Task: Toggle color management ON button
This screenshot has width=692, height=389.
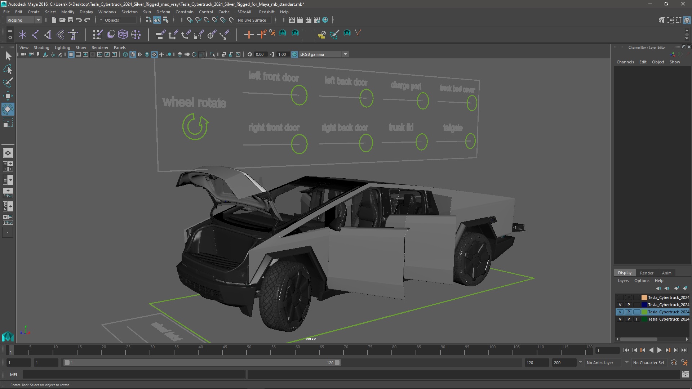Action: coord(294,54)
